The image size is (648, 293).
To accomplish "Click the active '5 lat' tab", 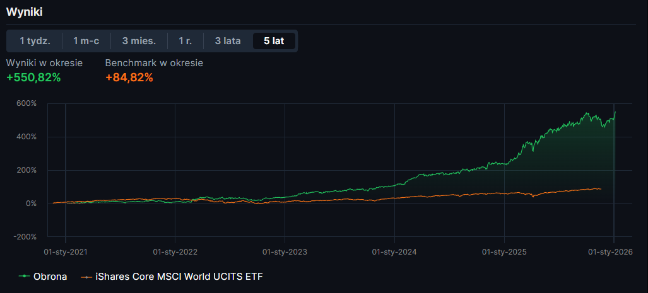I will click(x=274, y=41).
